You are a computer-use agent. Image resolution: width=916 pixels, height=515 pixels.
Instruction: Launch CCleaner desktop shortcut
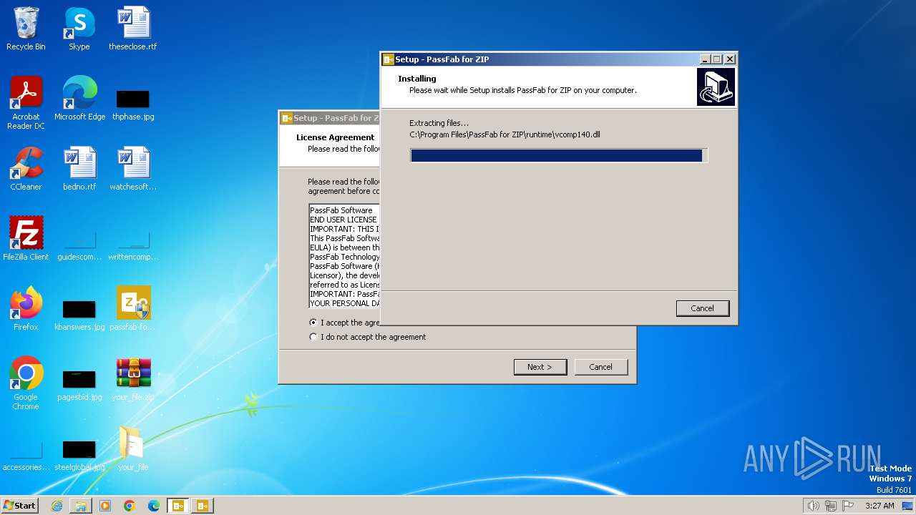pyautogui.click(x=26, y=169)
